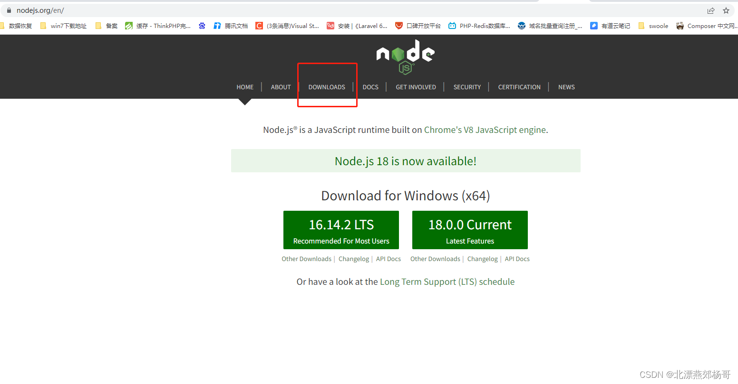Go to the HOME nav item
738x384 pixels.
pos(245,87)
